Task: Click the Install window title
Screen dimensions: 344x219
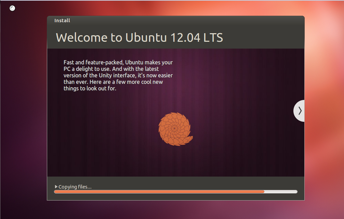Action: click(62, 21)
